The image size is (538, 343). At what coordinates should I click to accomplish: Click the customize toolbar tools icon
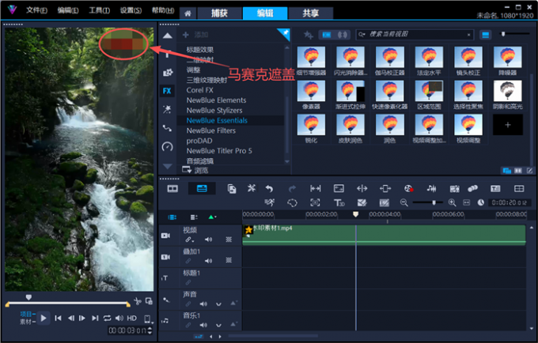click(252, 188)
